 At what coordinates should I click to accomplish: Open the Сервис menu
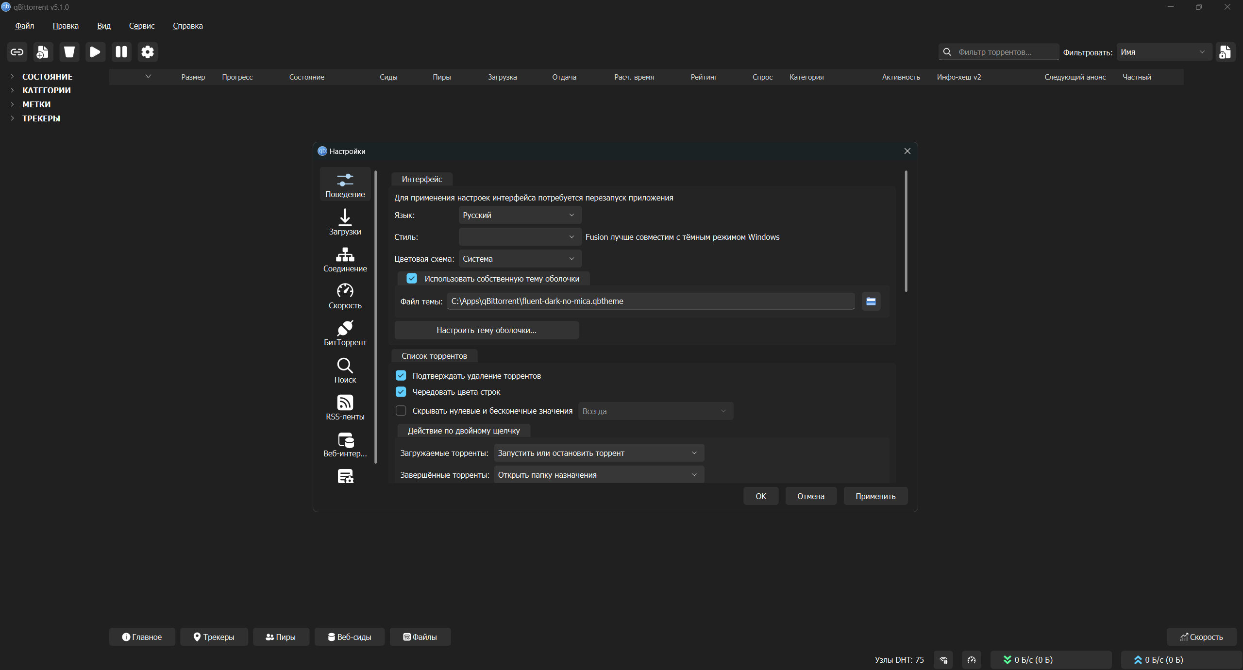point(142,26)
